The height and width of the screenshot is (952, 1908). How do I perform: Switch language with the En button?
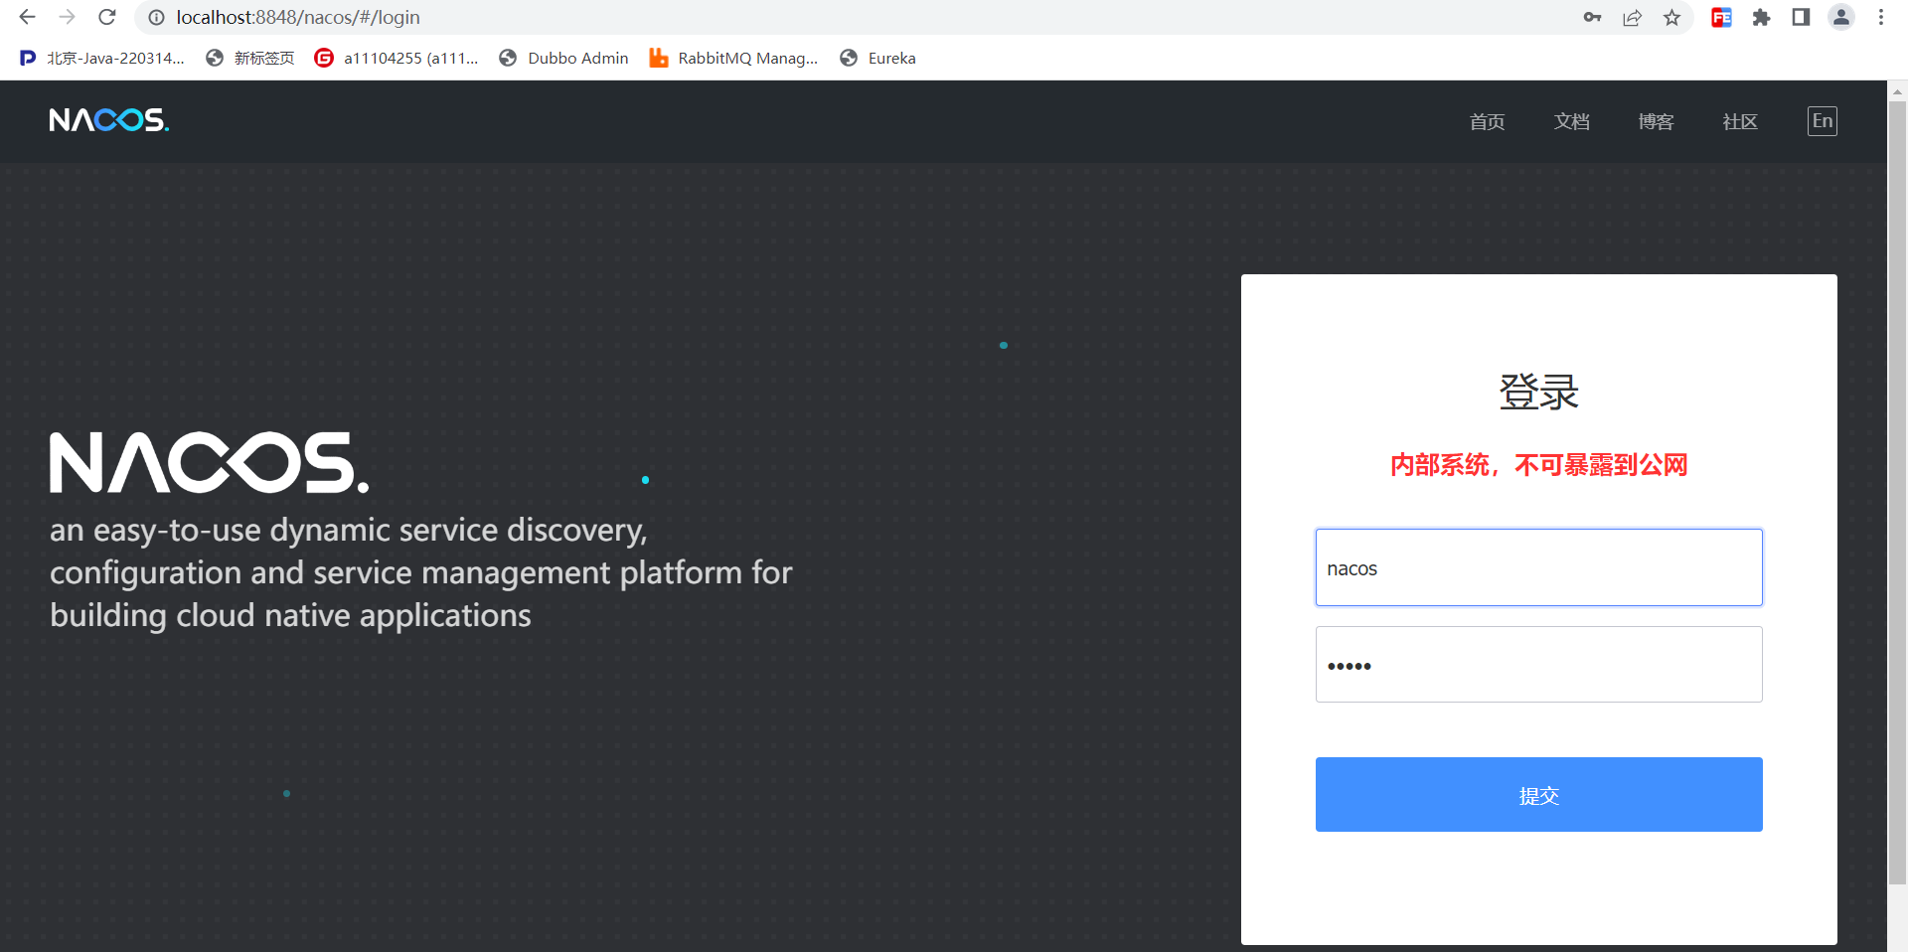[x=1822, y=121]
